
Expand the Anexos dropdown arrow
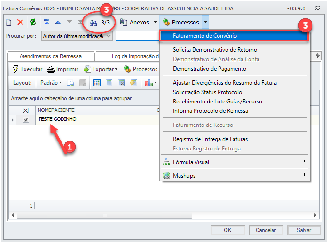[x=156, y=22]
